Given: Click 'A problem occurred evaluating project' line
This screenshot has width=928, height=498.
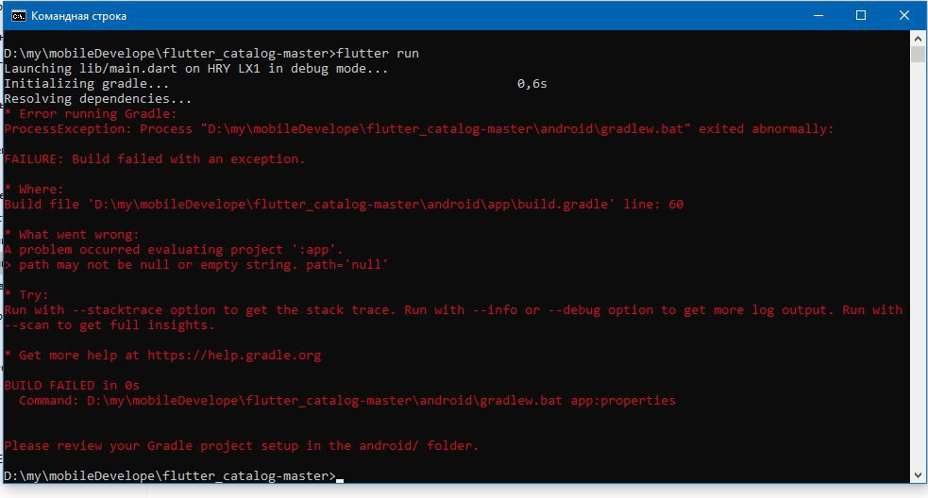Looking at the screenshot, I should [x=174, y=250].
